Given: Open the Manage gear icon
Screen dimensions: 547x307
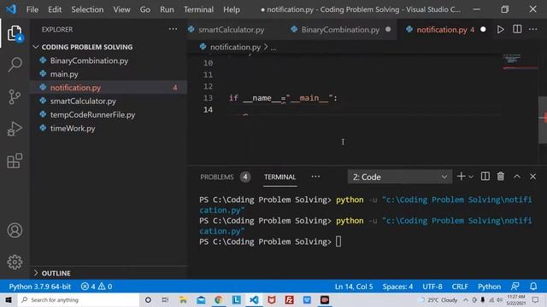Looking at the screenshot, I should click(x=15, y=262).
